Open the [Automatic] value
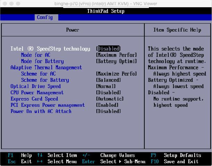The height and width of the screenshot is (166, 212). pos(110,99)
